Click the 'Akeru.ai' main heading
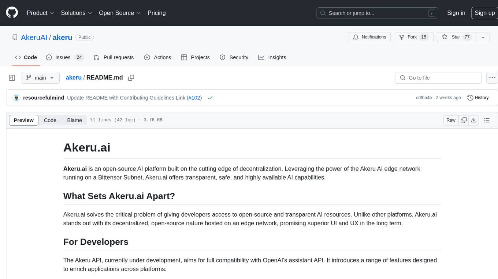This screenshot has height=279, width=498. 87,147
